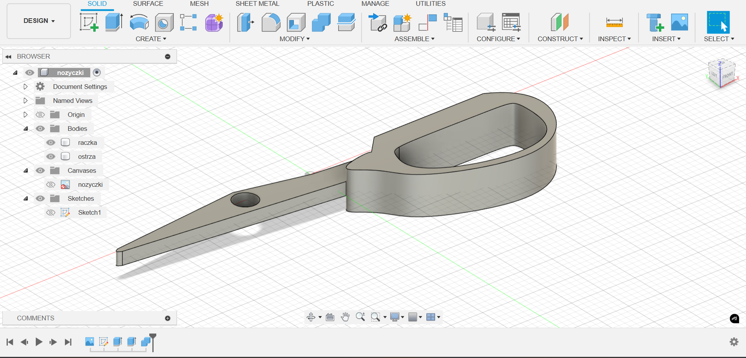
Task: Click the Configure Model icon
Action: (486, 22)
